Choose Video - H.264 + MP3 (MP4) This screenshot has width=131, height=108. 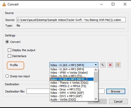(x=72, y=69)
